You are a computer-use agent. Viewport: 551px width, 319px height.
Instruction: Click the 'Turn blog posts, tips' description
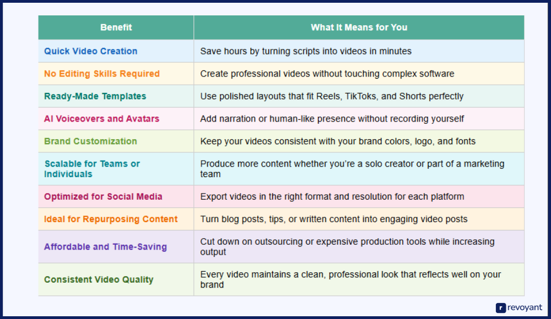click(334, 219)
